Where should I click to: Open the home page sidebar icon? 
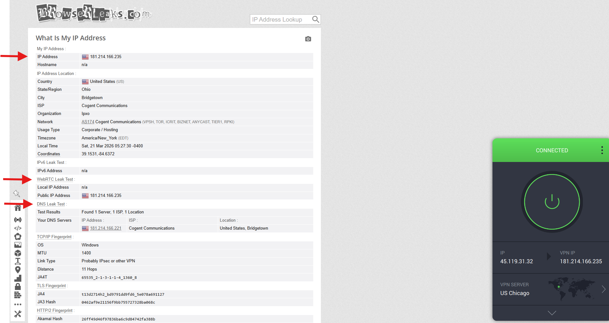click(x=18, y=208)
